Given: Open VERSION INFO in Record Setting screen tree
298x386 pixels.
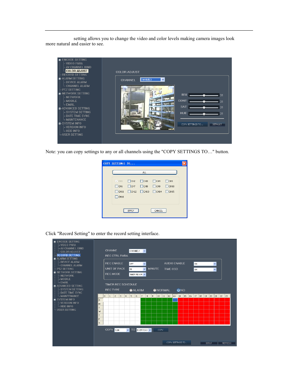Looking at the screenshot, I should tap(70, 303).
